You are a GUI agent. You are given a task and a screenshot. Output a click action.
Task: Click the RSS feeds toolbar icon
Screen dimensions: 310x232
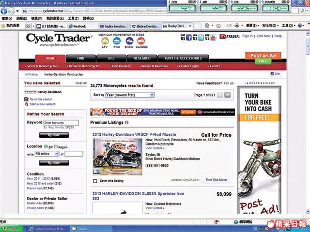click(218, 26)
